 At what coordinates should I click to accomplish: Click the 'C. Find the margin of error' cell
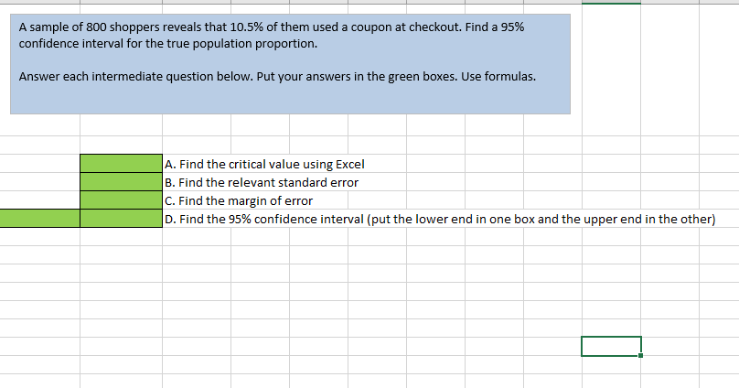239,200
